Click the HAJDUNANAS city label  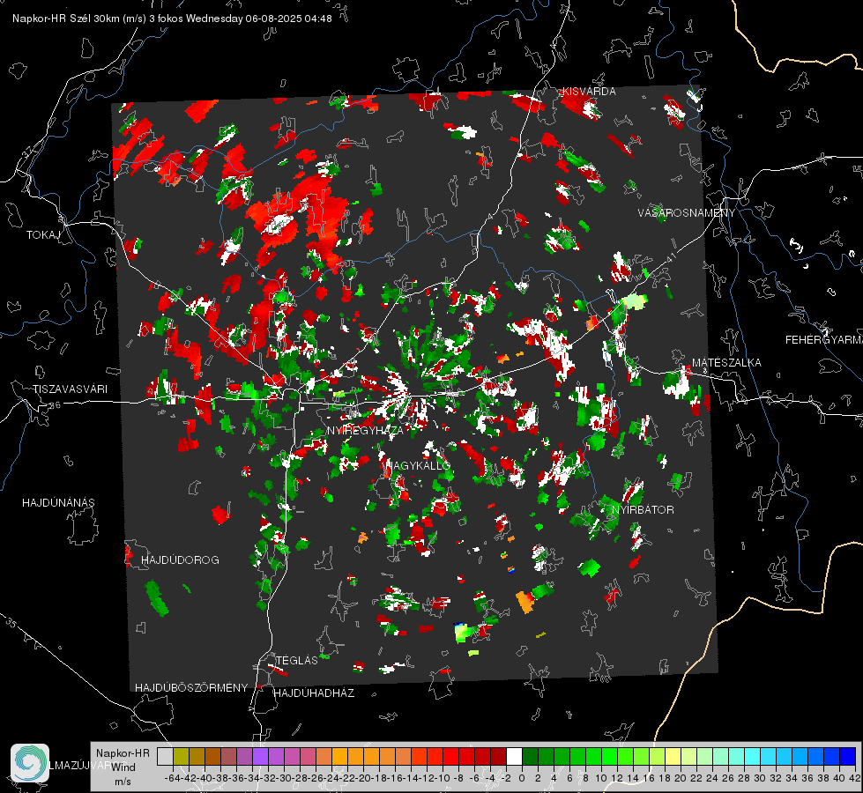point(58,503)
